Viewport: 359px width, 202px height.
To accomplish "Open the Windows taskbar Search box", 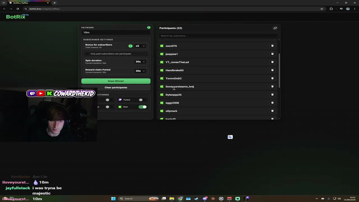I will coord(139,199).
